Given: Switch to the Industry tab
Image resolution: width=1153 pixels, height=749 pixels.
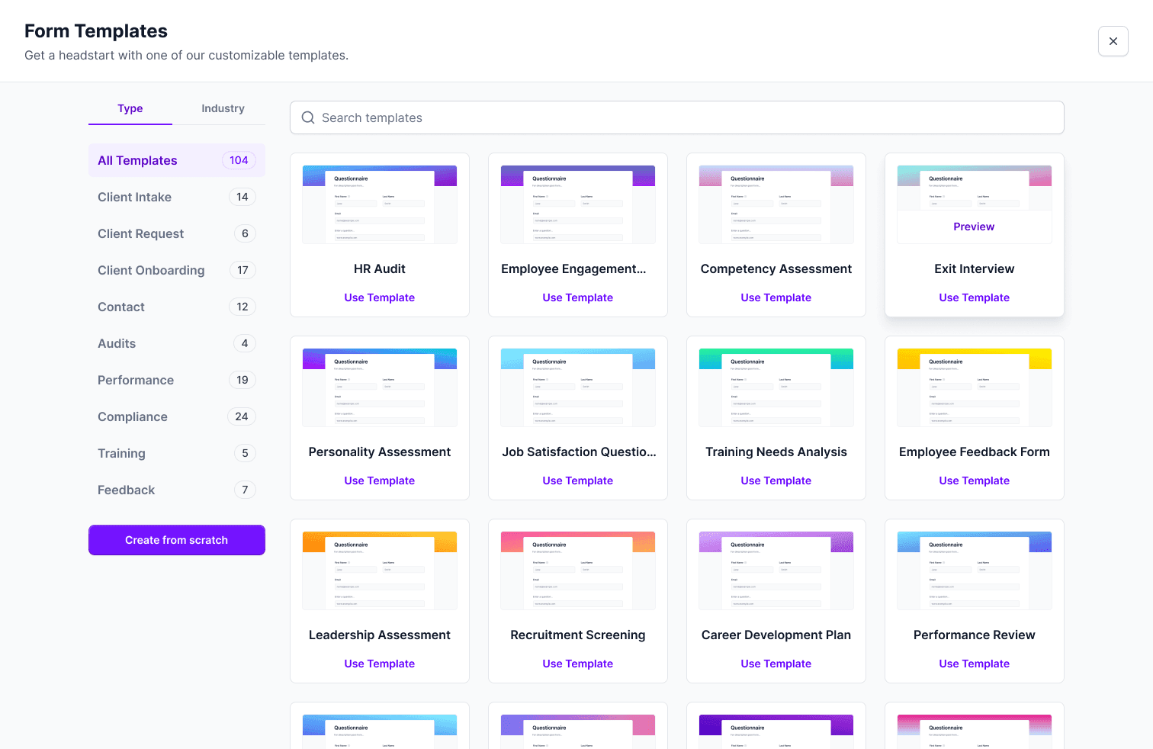Looking at the screenshot, I should point(223,108).
